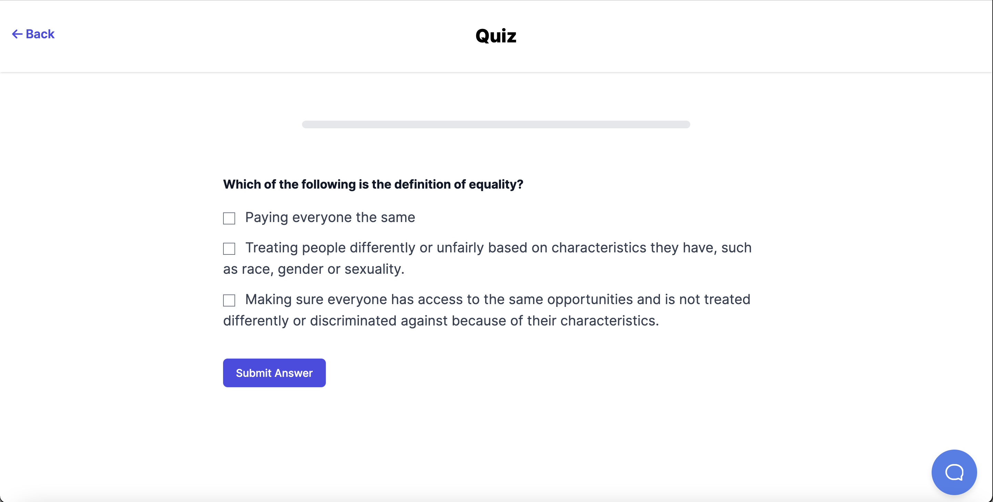Click the word "Answer" on the submit button

(293, 373)
